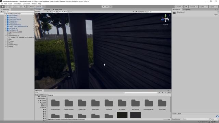Image resolution: width=219 pixels, height=123 pixels.
Task: Open the custom editor tools button
Action: pyautogui.click(x=25, y=6)
